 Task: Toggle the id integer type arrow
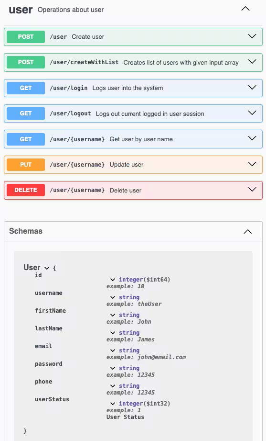113,280
